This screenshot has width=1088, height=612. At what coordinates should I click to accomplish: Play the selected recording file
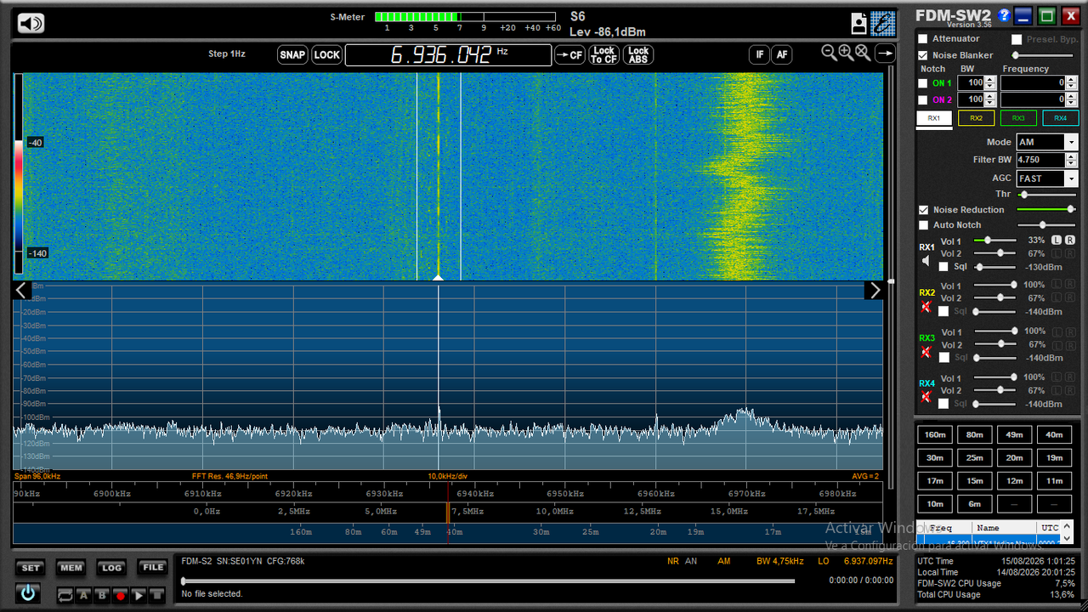pyautogui.click(x=139, y=596)
